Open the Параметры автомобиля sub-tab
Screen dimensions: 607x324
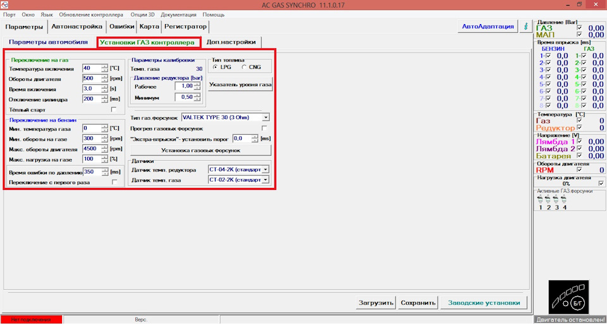point(49,42)
